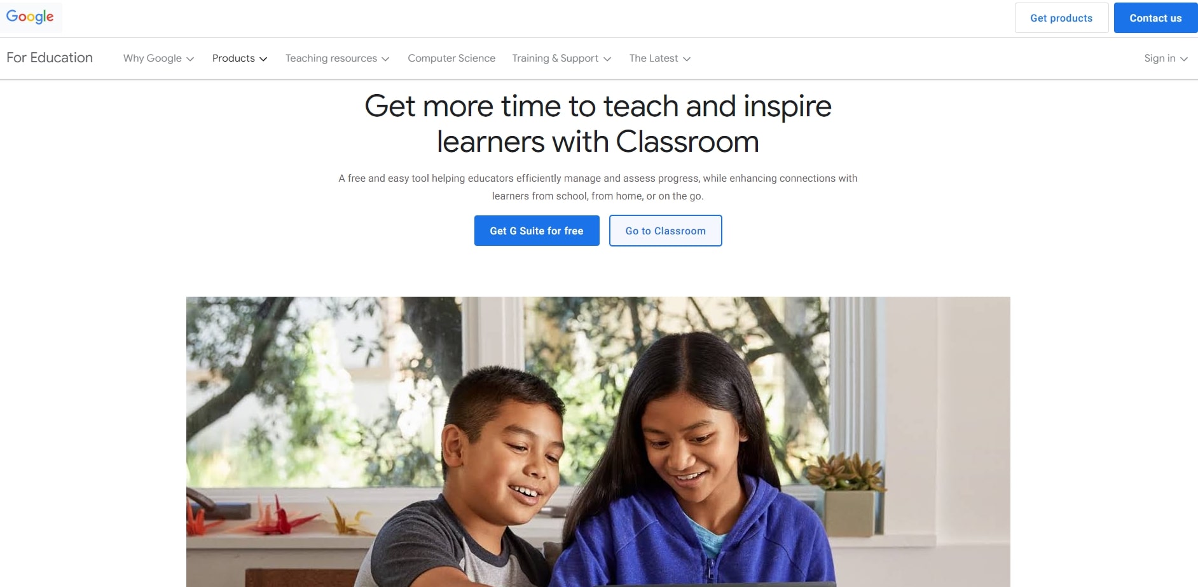Click the For Education title link
This screenshot has width=1198, height=587.
coord(50,58)
